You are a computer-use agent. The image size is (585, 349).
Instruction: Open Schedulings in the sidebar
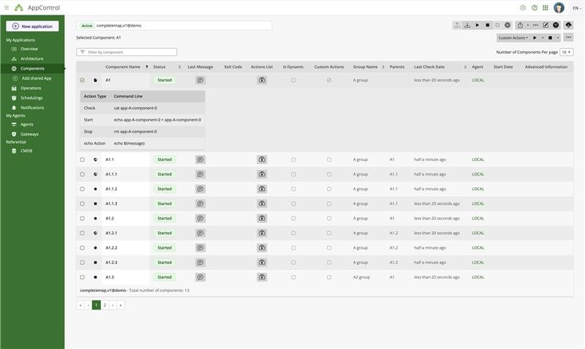click(x=32, y=98)
